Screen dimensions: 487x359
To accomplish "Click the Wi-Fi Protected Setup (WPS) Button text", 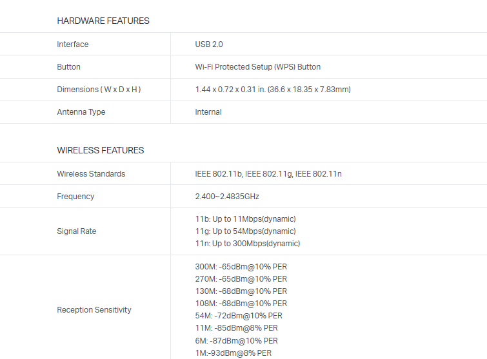I will (x=257, y=67).
